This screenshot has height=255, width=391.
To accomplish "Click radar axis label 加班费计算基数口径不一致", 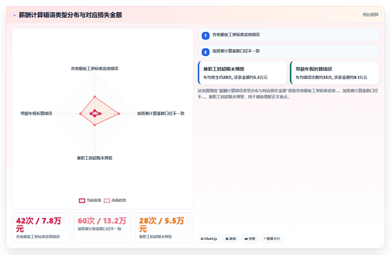I will (161, 113).
